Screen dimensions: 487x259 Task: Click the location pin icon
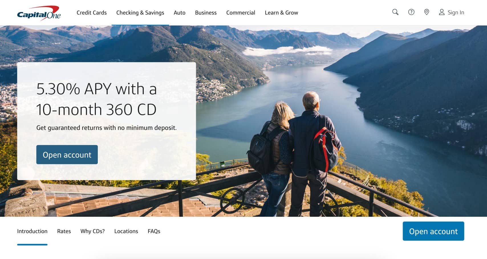point(427,12)
